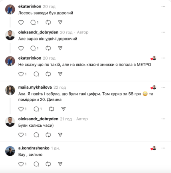Open three-dot menu on maiia.mykhailova's comment

pos(163,87)
